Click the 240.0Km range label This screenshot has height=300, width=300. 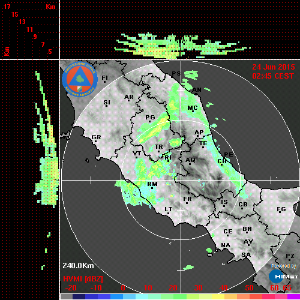[x=78, y=266]
